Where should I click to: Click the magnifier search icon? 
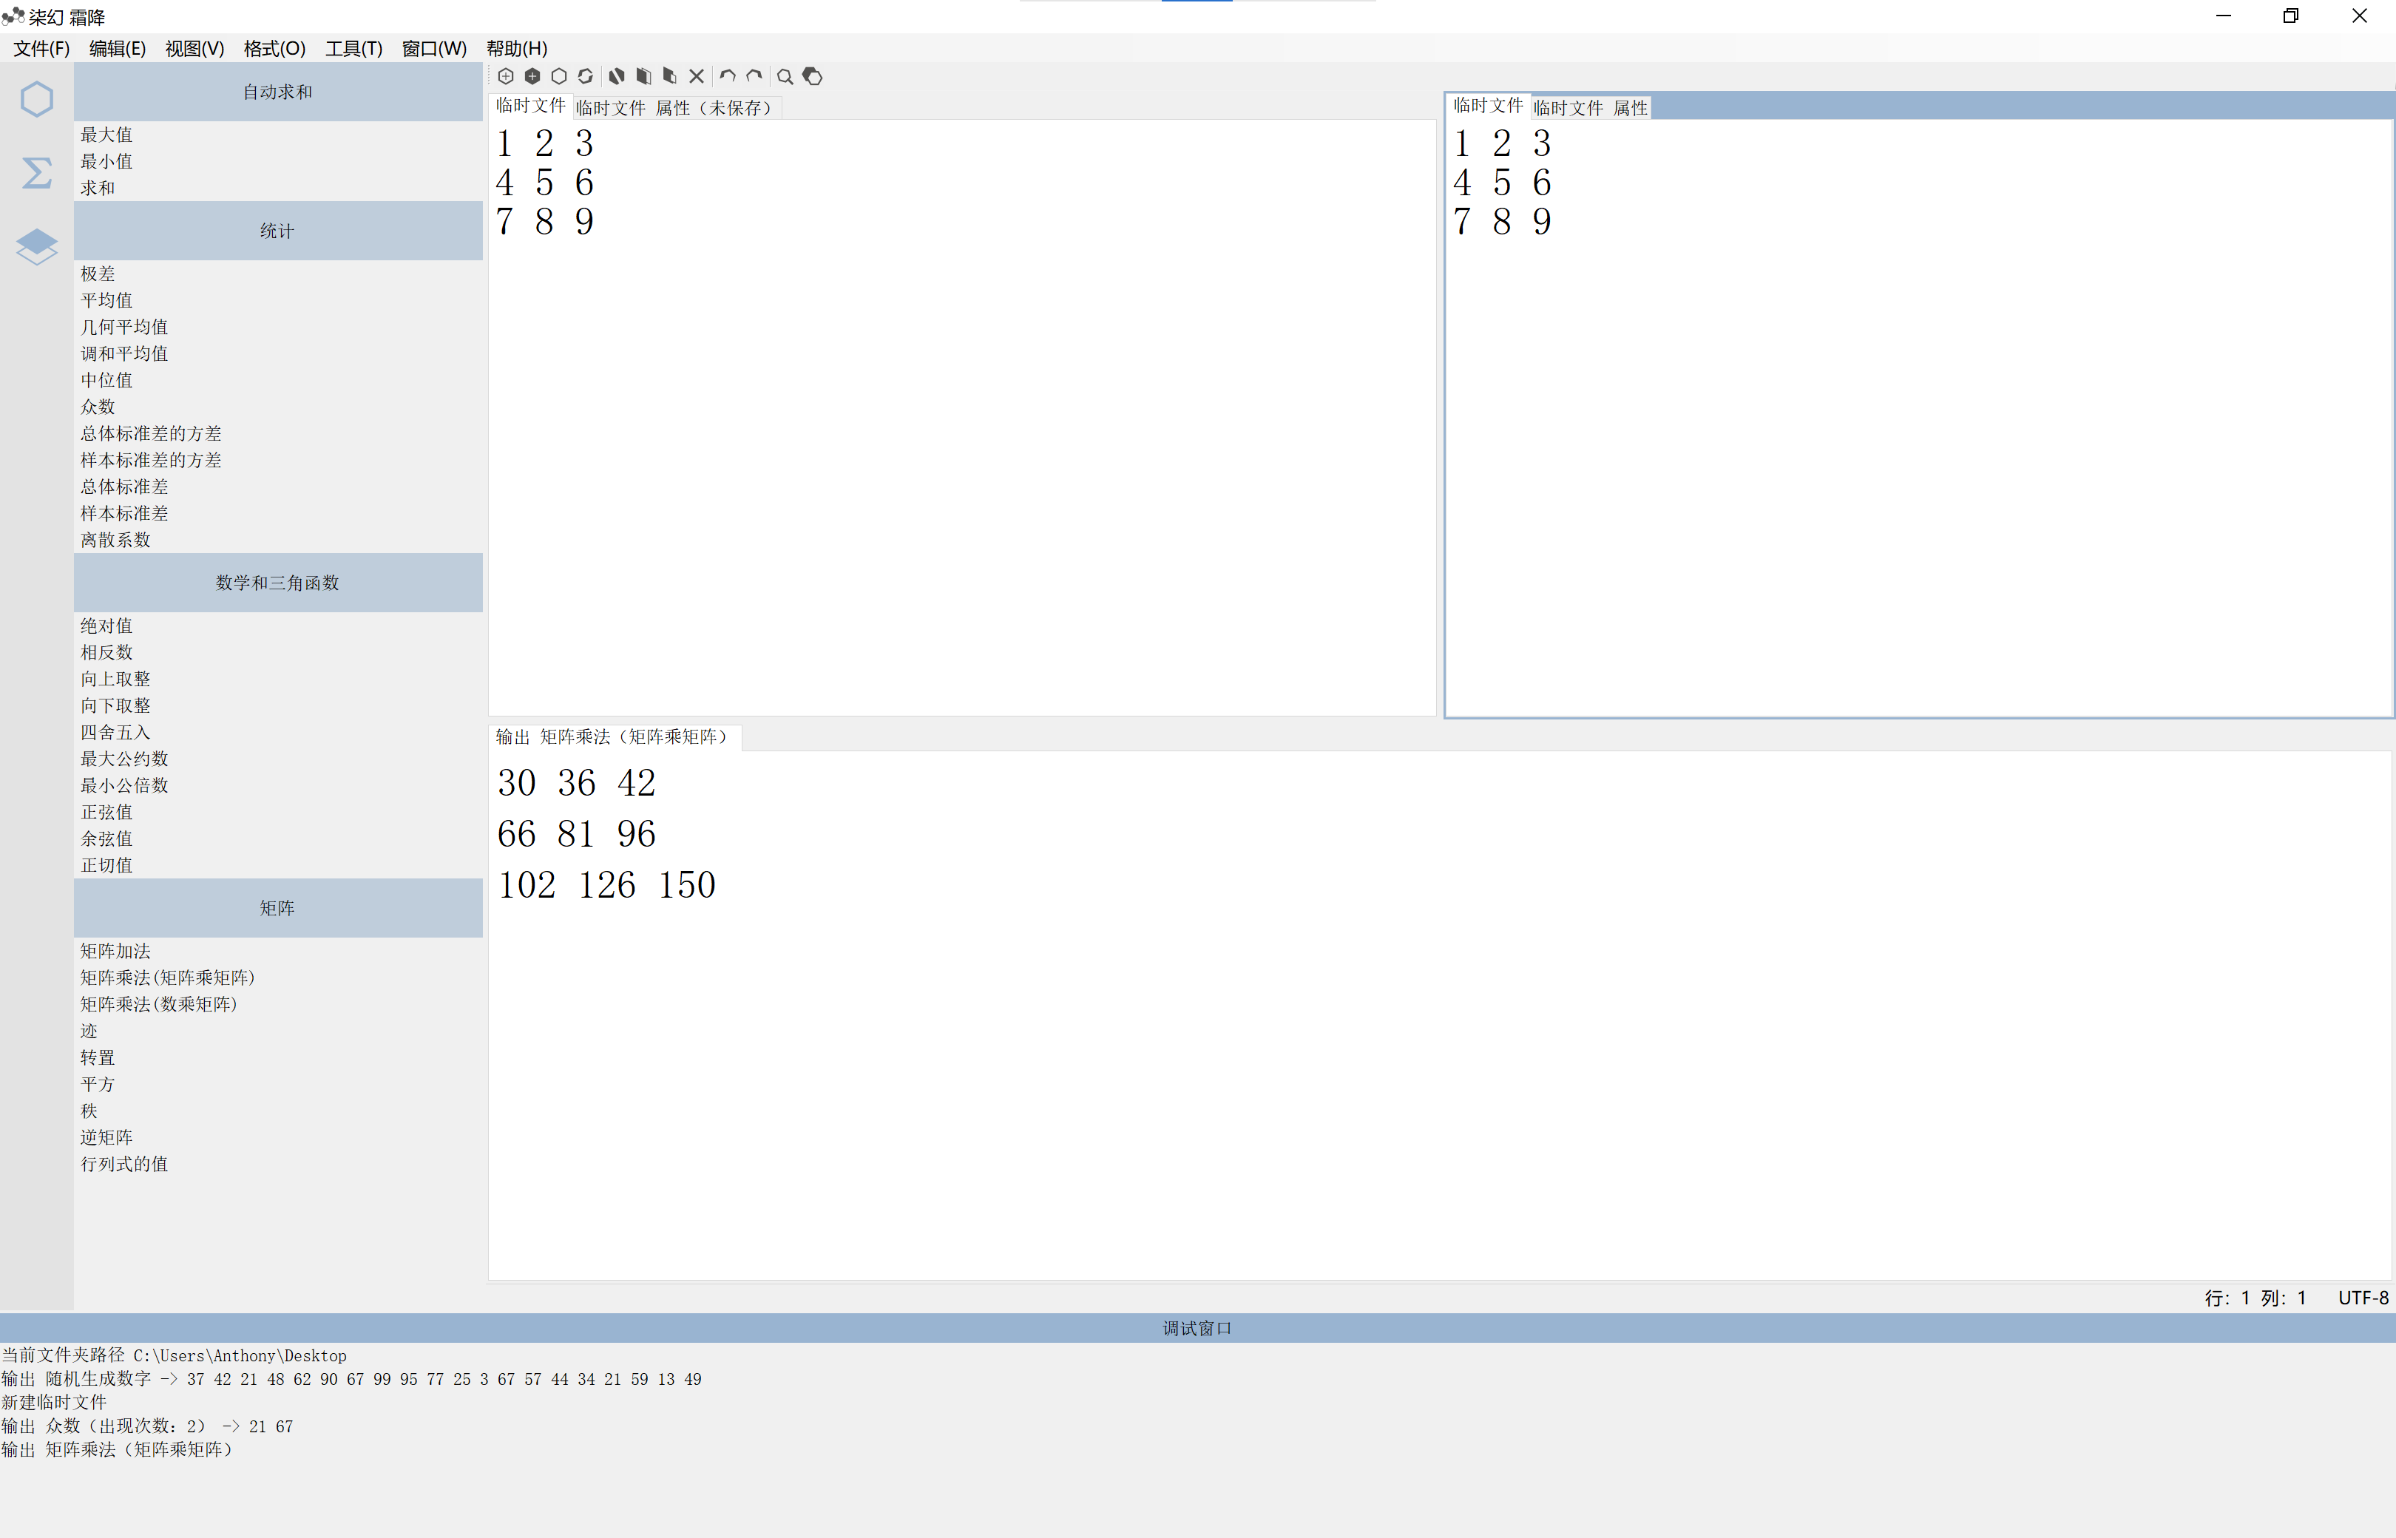pyautogui.click(x=785, y=76)
